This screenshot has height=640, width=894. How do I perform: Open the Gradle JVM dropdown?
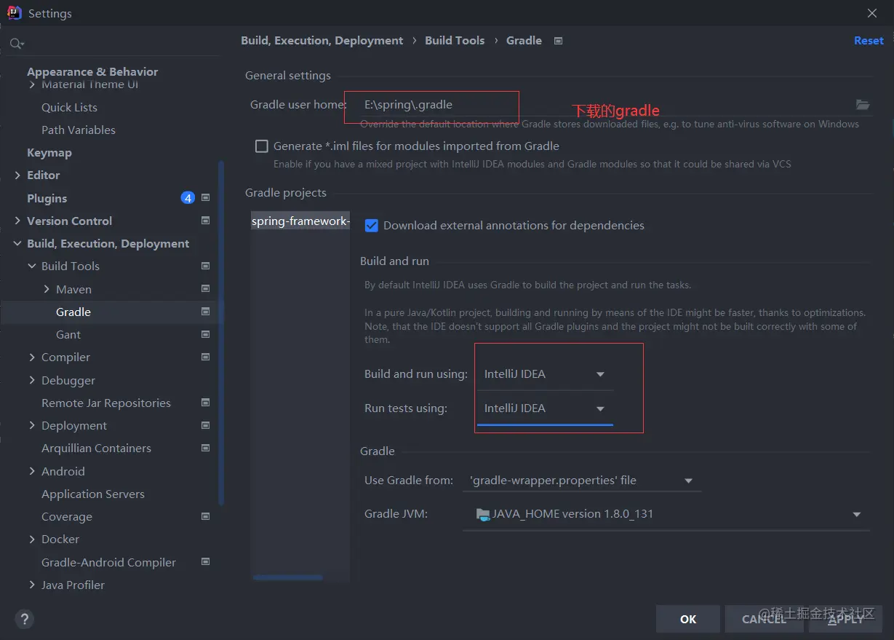point(666,514)
